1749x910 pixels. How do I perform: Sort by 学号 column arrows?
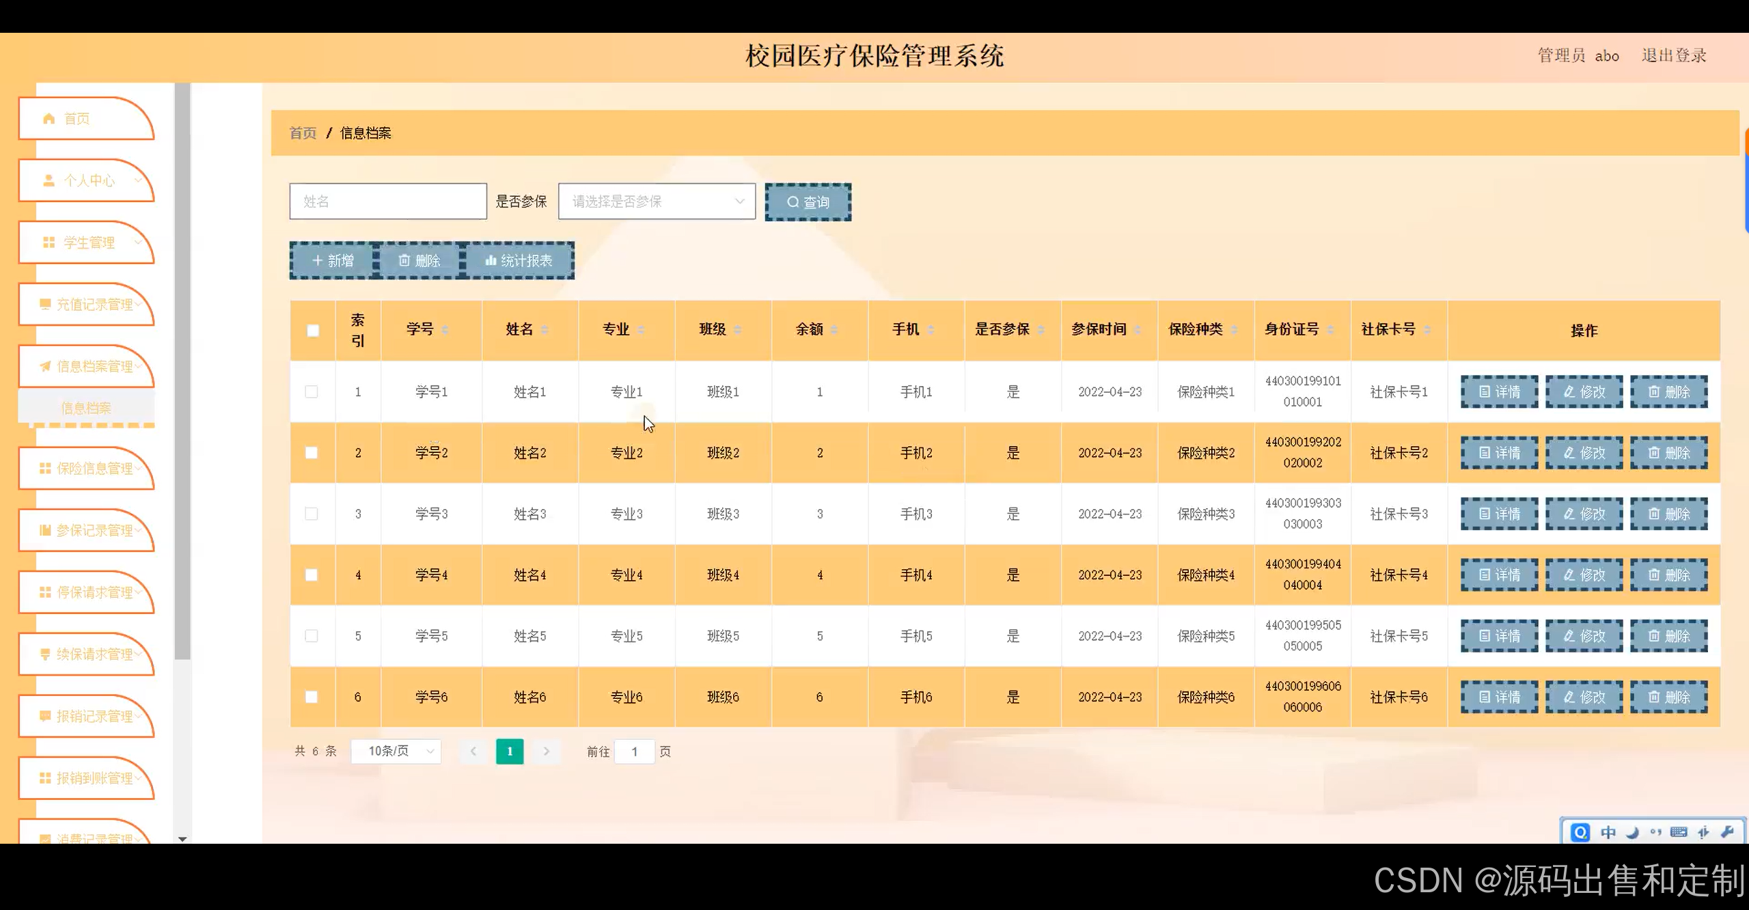pos(445,330)
